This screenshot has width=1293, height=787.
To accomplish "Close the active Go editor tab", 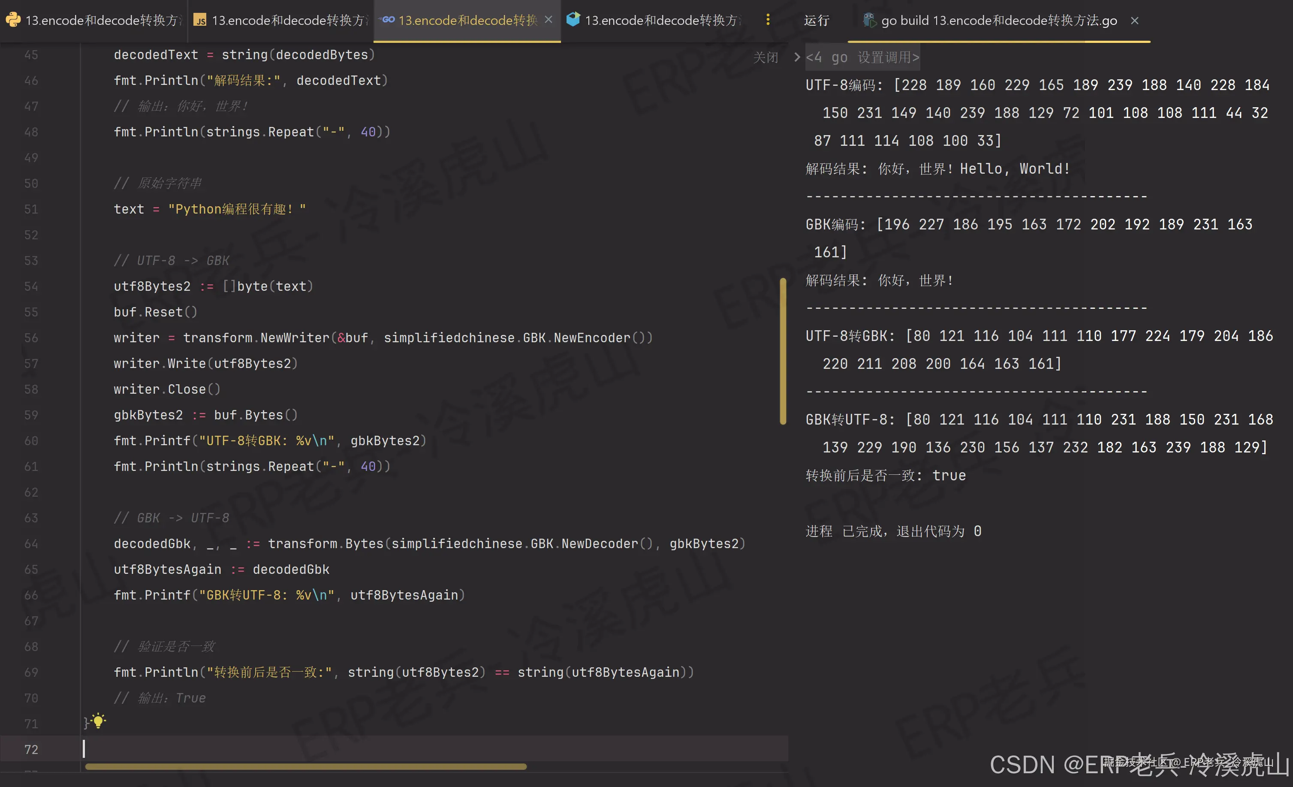I will [x=549, y=20].
